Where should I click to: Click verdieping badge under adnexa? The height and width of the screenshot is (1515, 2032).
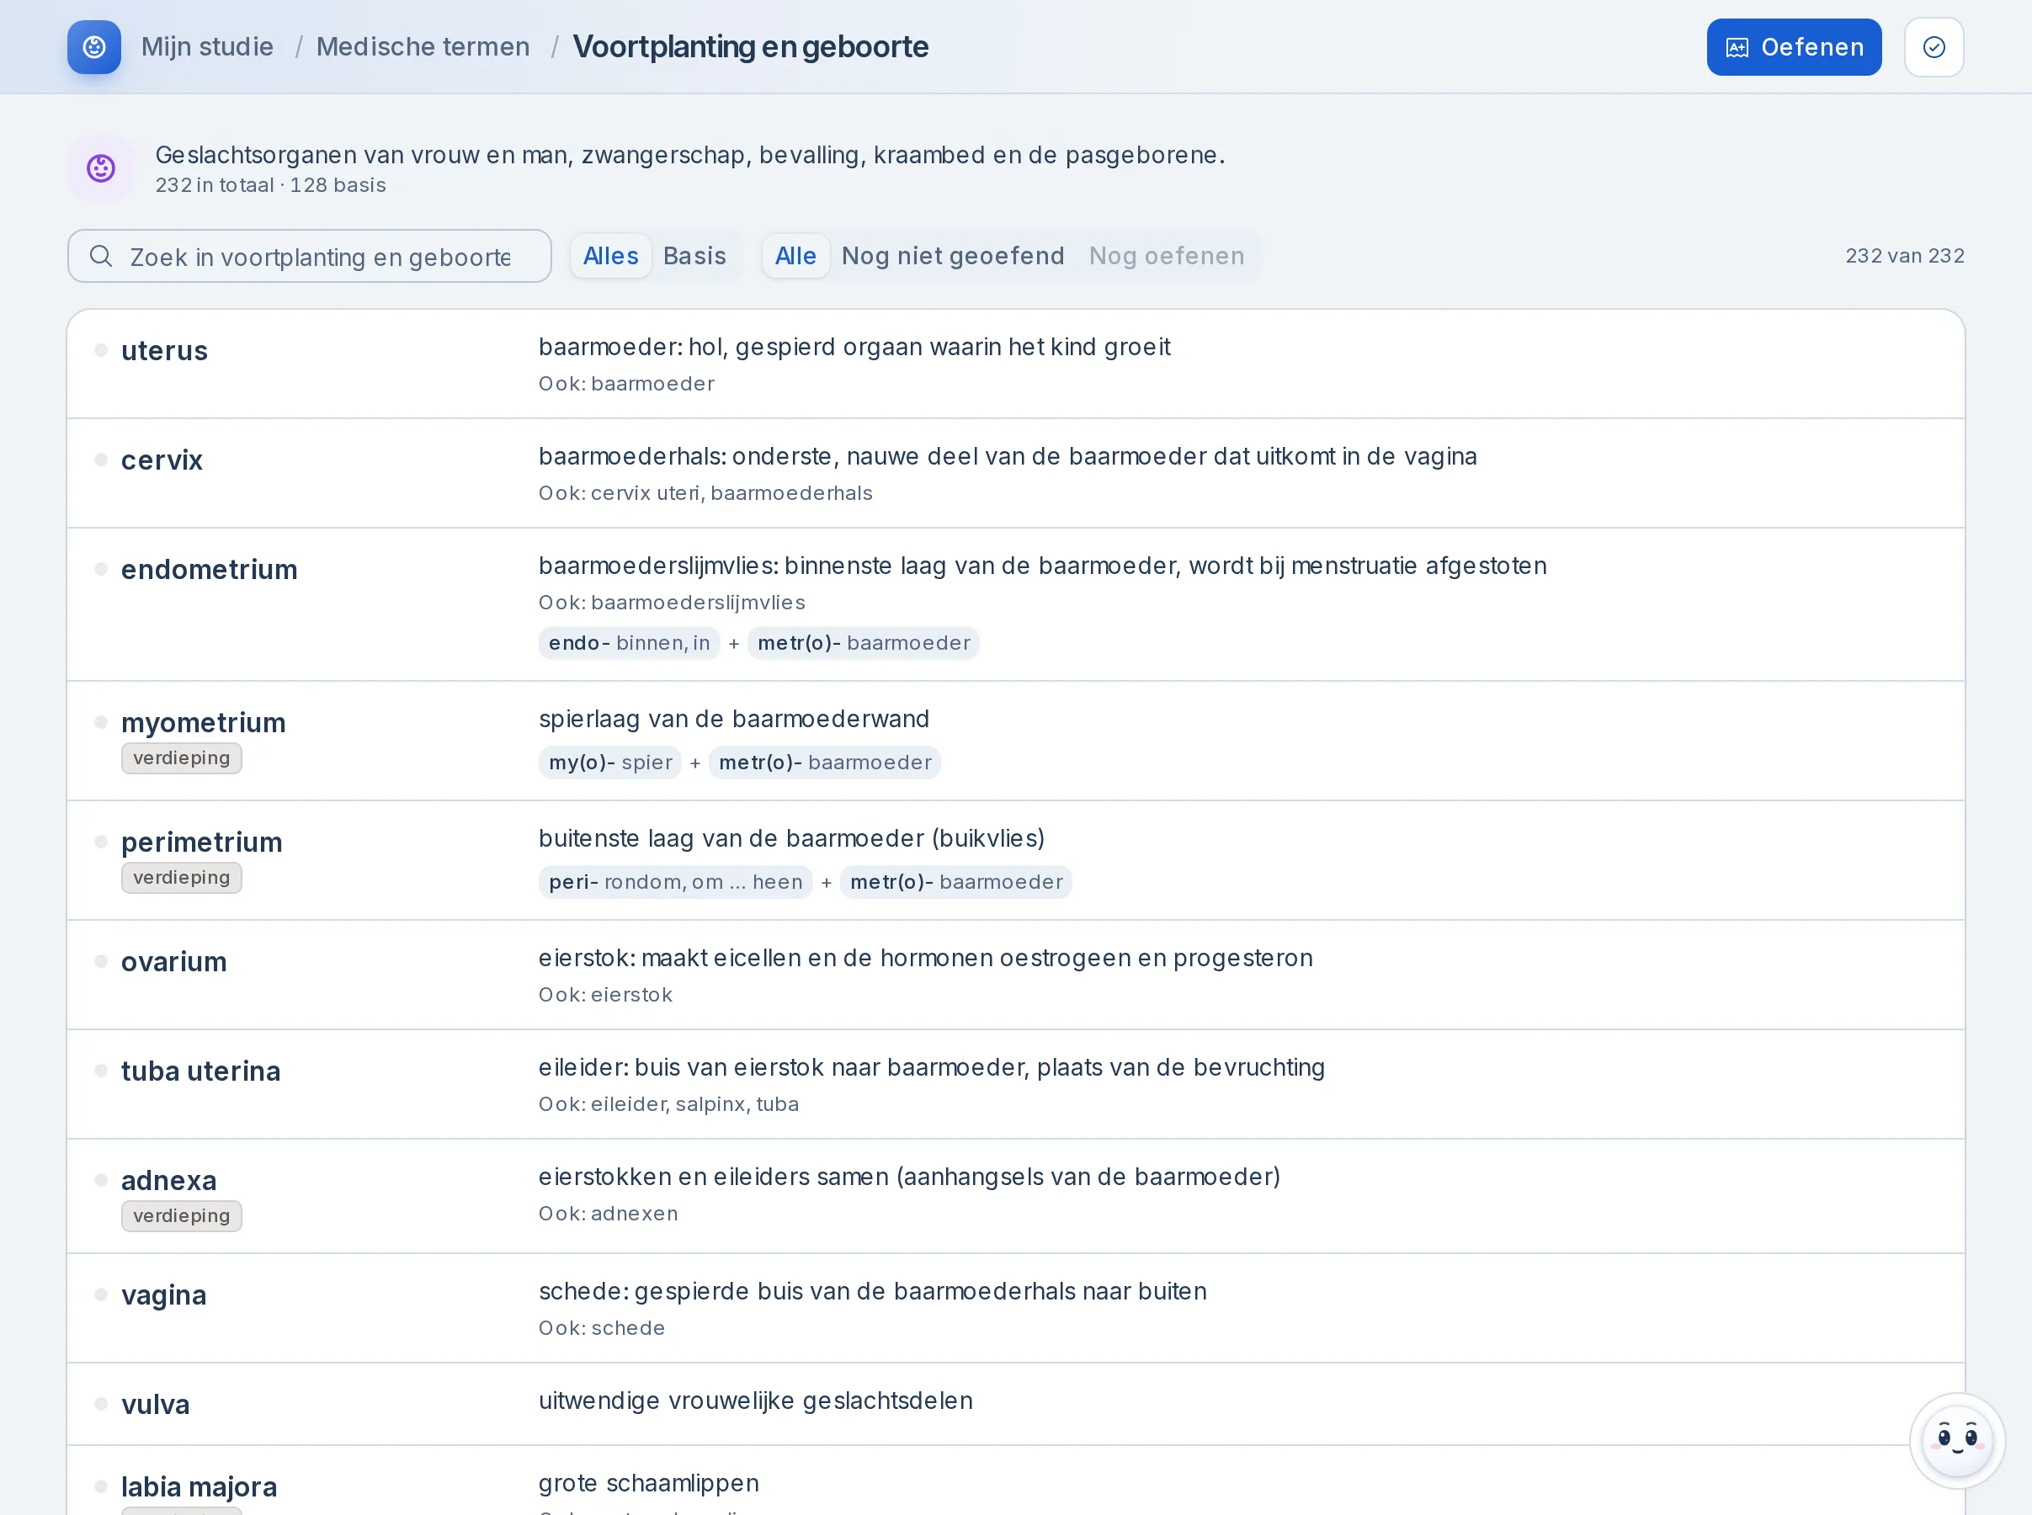click(182, 1216)
